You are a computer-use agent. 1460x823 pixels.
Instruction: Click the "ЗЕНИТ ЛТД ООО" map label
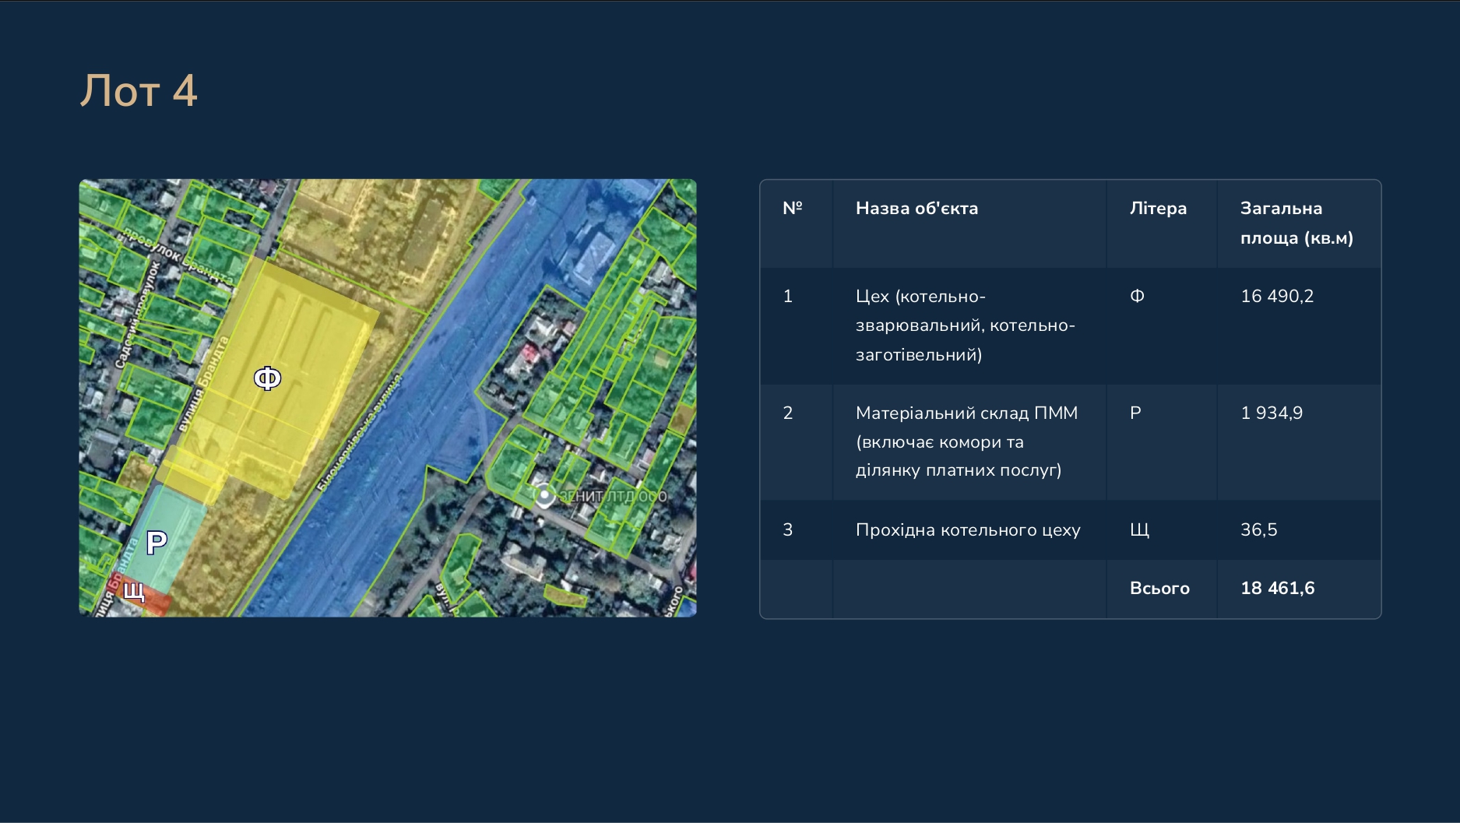coord(613,496)
